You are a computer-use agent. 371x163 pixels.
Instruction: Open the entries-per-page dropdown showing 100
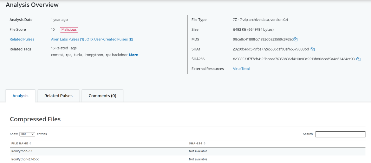pos(27,134)
